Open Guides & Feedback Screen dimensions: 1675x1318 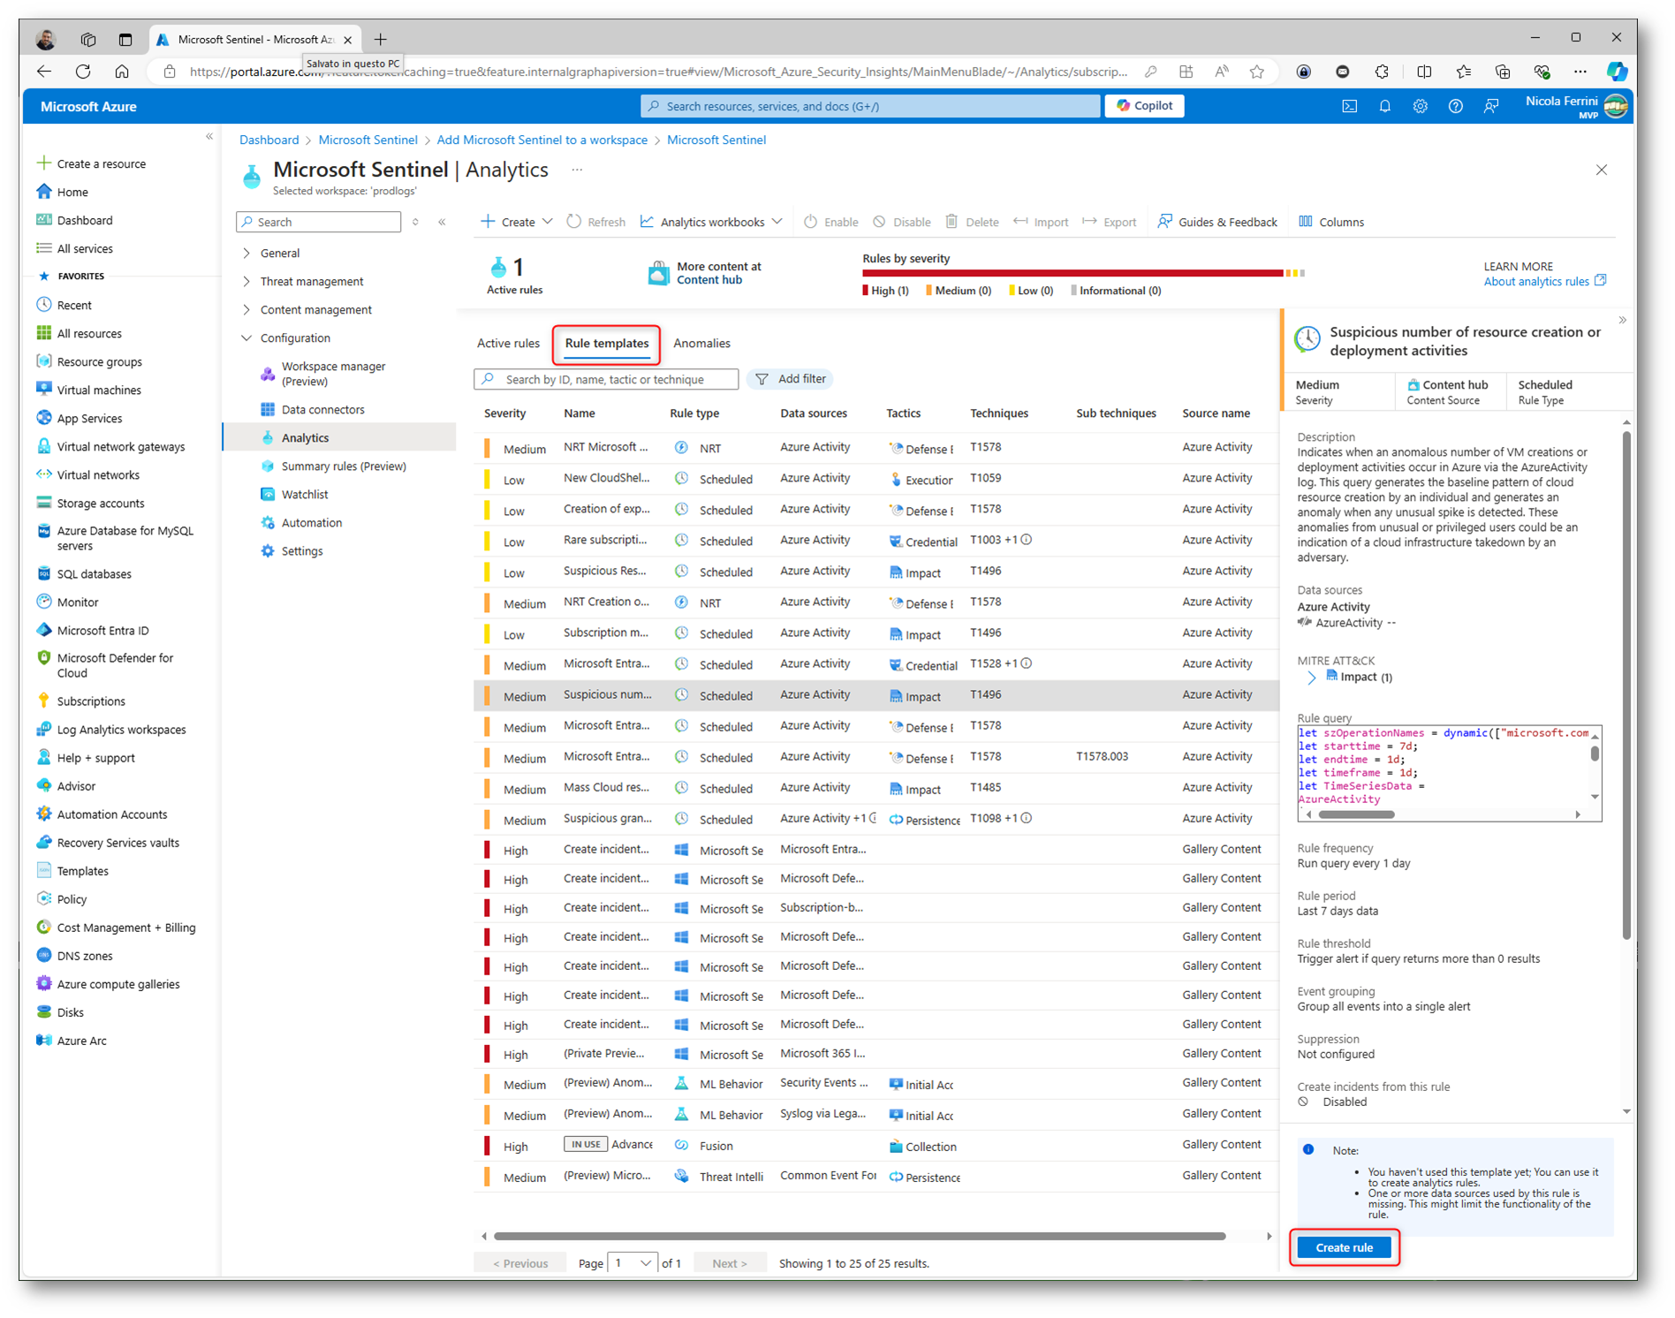(x=1217, y=222)
